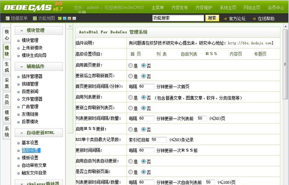Open 在线帮助 from the toolbar
Viewport: 289px width, 185px height.
[x=266, y=19]
